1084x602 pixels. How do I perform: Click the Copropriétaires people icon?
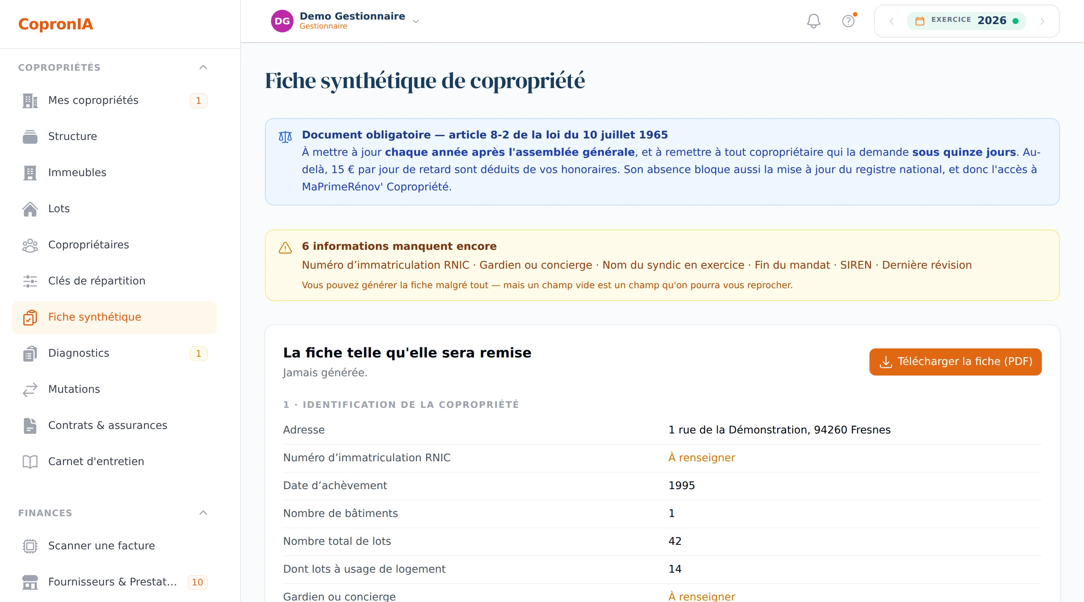click(x=30, y=245)
